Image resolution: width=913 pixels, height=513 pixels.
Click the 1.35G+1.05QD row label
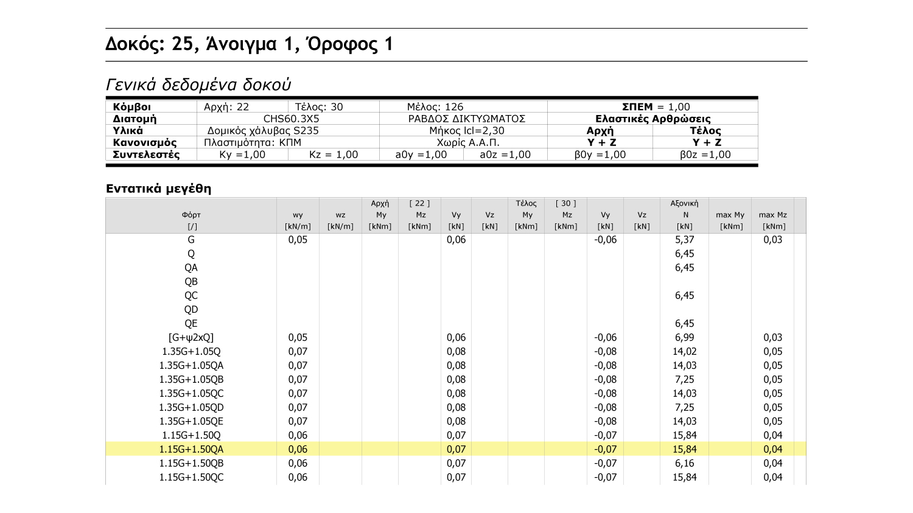191,407
